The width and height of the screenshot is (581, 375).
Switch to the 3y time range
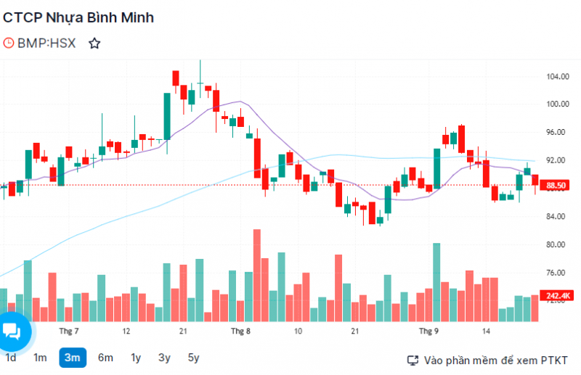click(165, 358)
